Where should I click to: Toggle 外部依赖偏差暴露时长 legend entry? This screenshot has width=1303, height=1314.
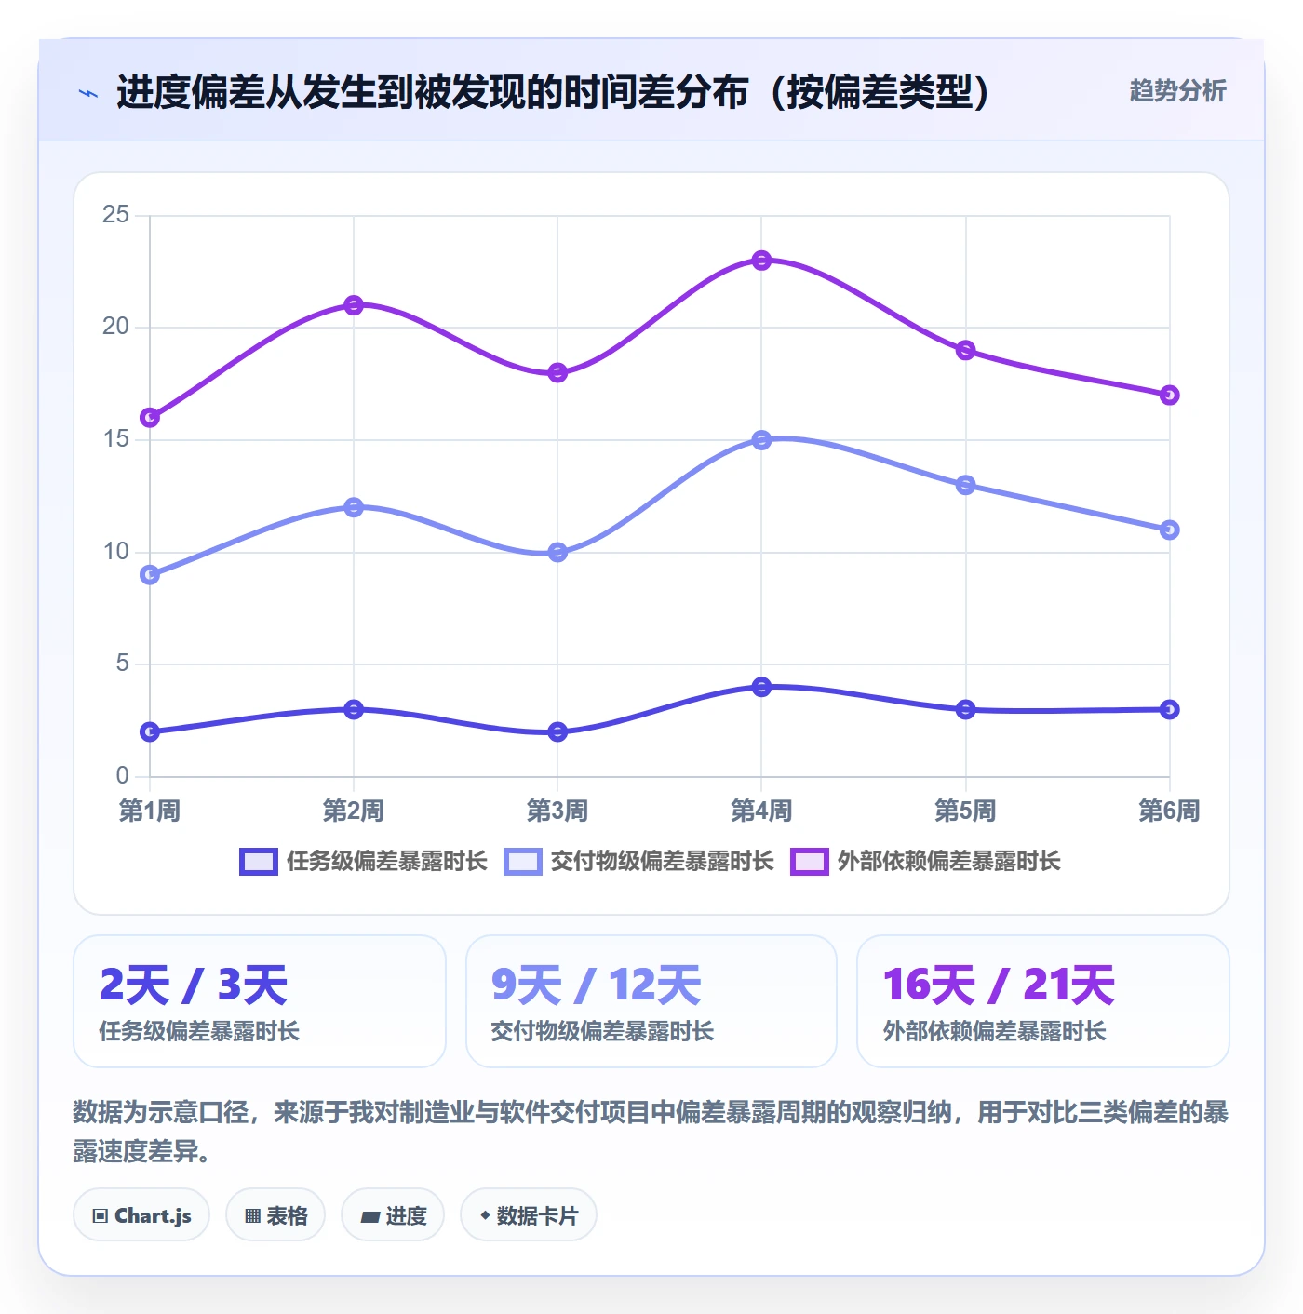(x=925, y=862)
